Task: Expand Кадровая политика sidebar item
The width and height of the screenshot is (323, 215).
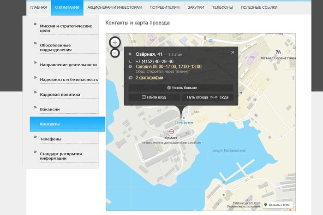Action: (60, 94)
